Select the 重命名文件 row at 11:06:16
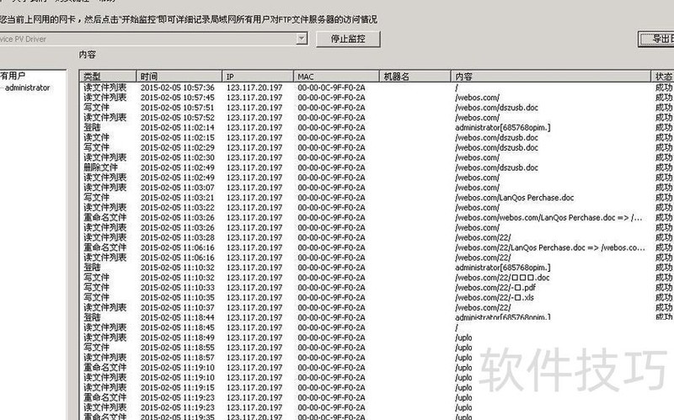The image size is (674, 420). (x=253, y=247)
